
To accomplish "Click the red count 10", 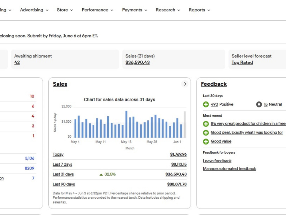I will click(32, 96).
